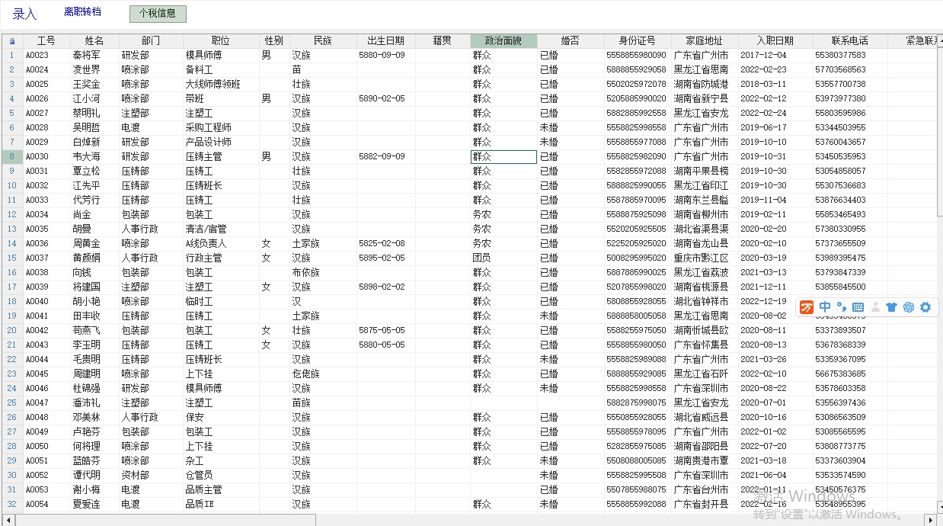Click position cell 清洁/宿管
Screen dimensions: 943x526
tap(221, 229)
